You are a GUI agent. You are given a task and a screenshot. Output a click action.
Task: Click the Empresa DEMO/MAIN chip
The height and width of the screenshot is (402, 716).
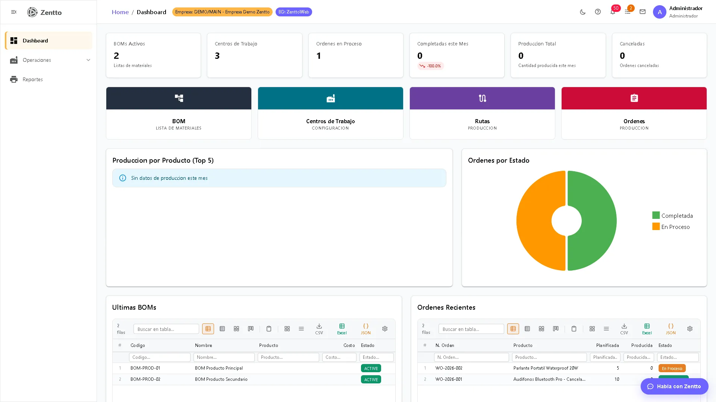tap(222, 12)
